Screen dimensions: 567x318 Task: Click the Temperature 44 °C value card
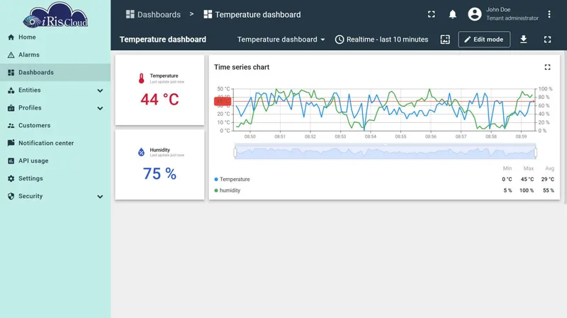tap(159, 90)
